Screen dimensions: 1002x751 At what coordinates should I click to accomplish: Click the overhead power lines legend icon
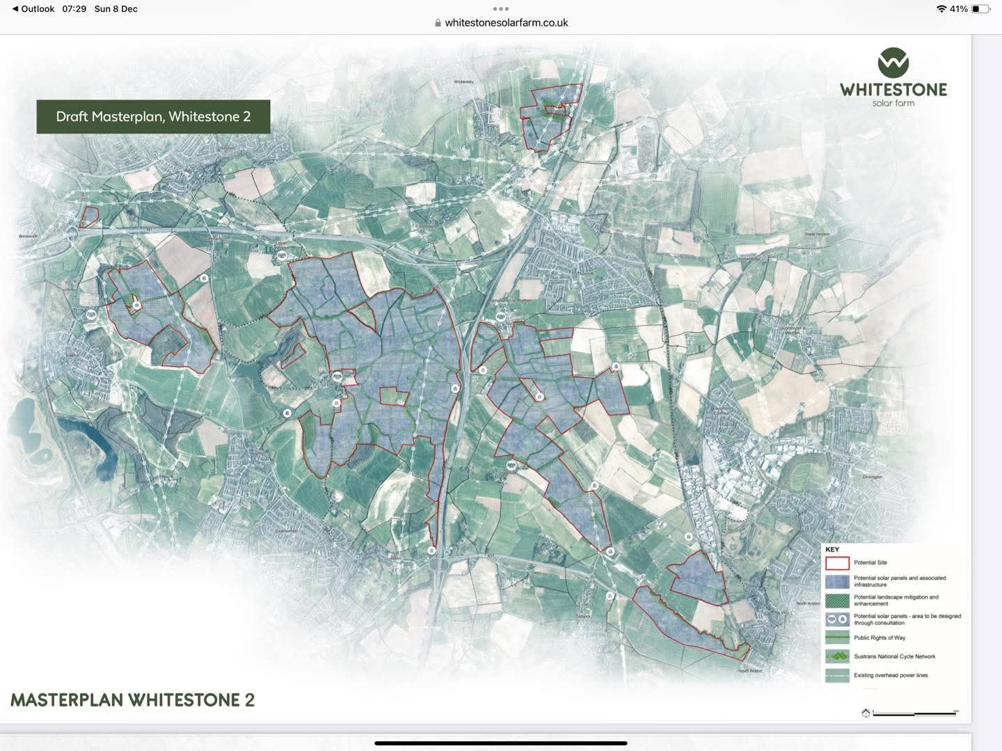[x=837, y=675]
